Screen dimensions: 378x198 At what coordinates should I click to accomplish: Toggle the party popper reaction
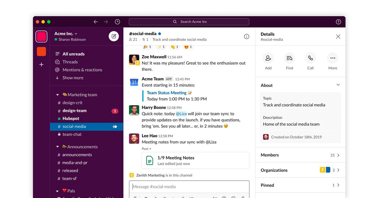point(147,47)
